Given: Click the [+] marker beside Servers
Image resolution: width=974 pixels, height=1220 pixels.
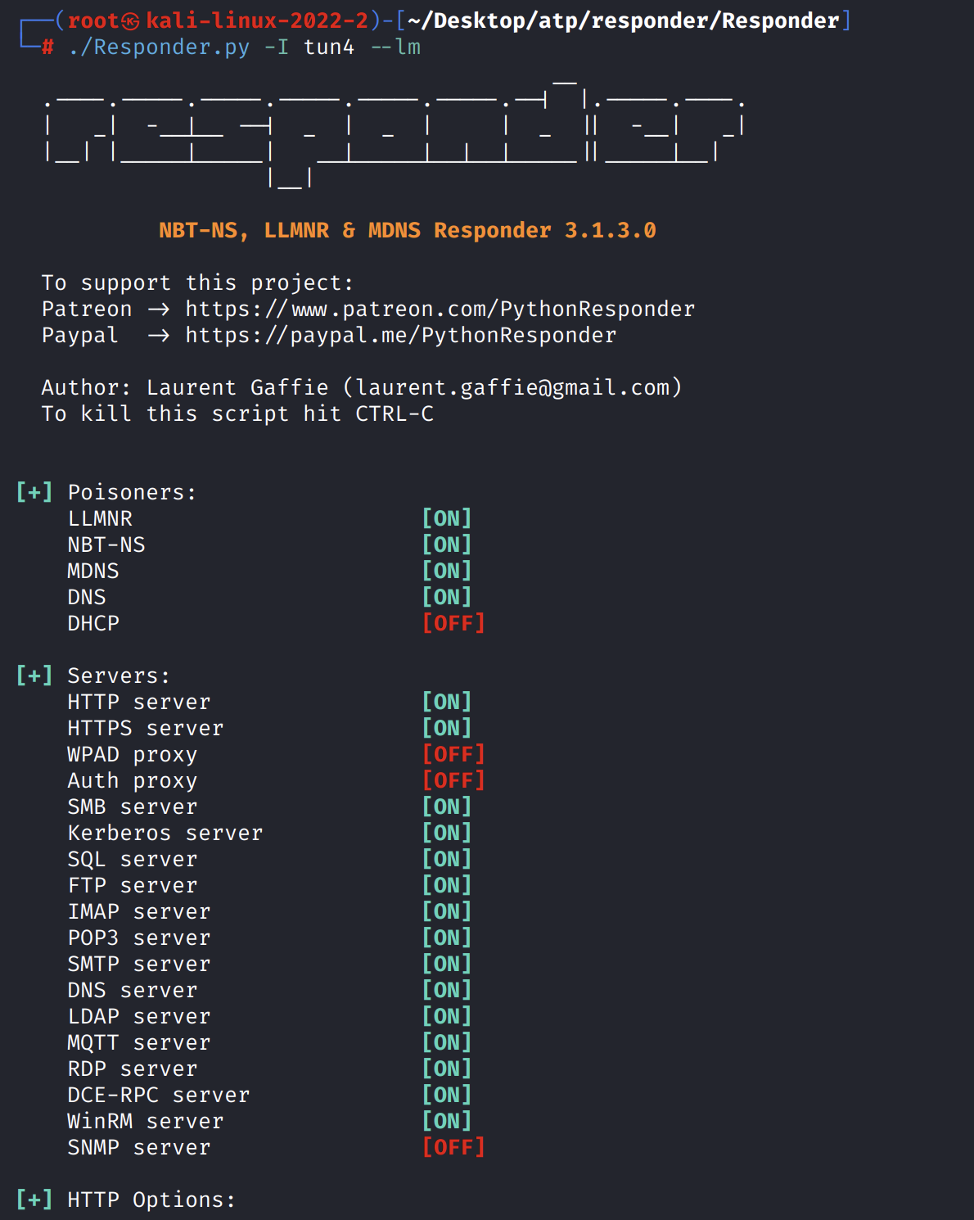Looking at the screenshot, I should click(34, 676).
